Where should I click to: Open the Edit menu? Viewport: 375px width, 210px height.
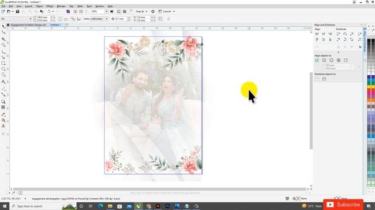pyautogui.click(x=11, y=6)
